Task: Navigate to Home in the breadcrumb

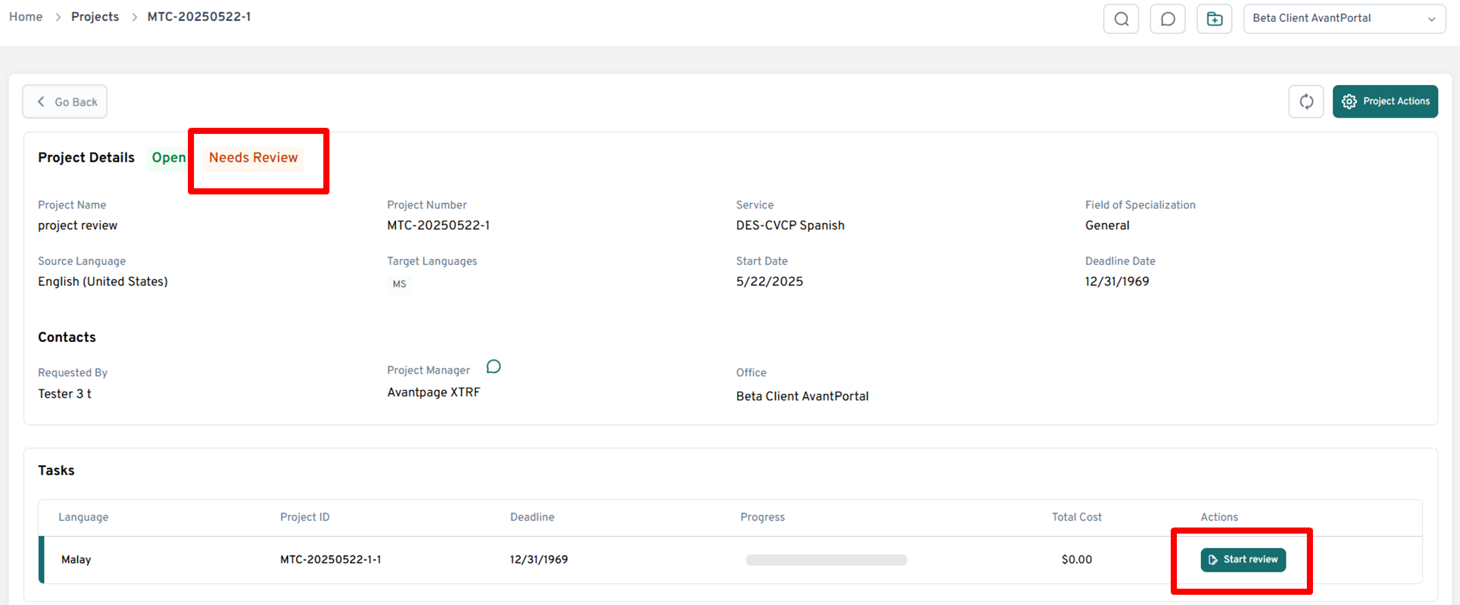Action: 26,17
